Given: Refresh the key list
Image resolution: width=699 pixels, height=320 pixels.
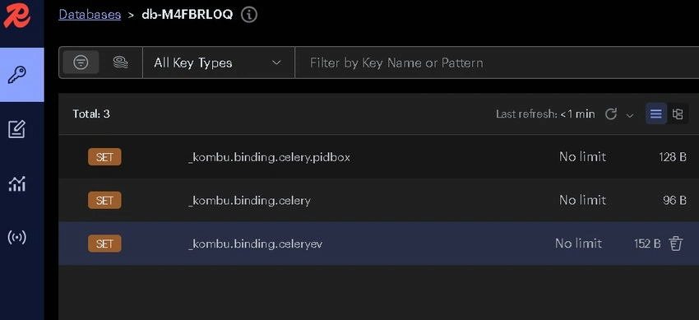Looking at the screenshot, I should click(x=610, y=114).
